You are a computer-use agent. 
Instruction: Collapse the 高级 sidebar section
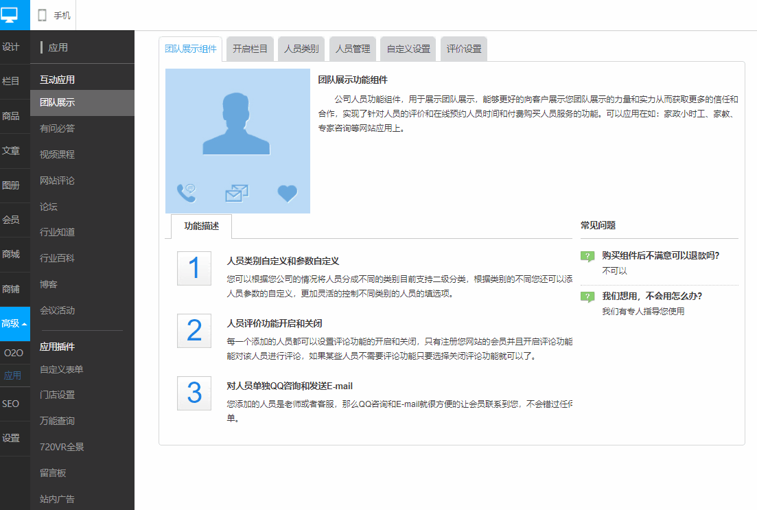pos(14,323)
